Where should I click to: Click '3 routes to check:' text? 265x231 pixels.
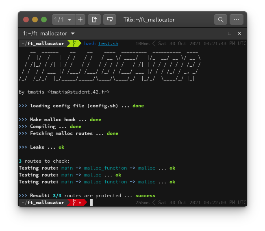click(44, 161)
